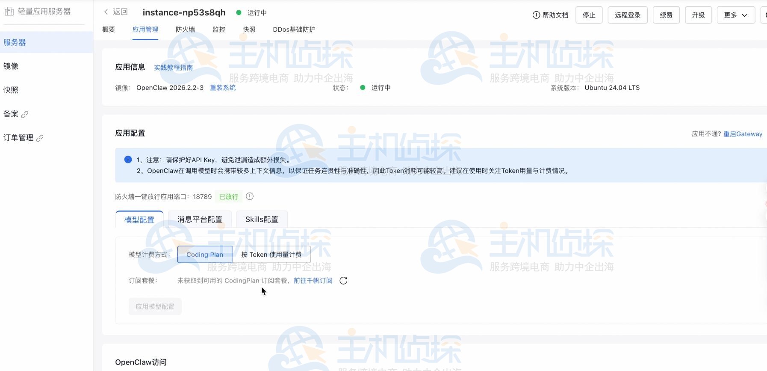This screenshot has width=767, height=371.
Task: Click the 重装系统 link
Action: pos(223,88)
